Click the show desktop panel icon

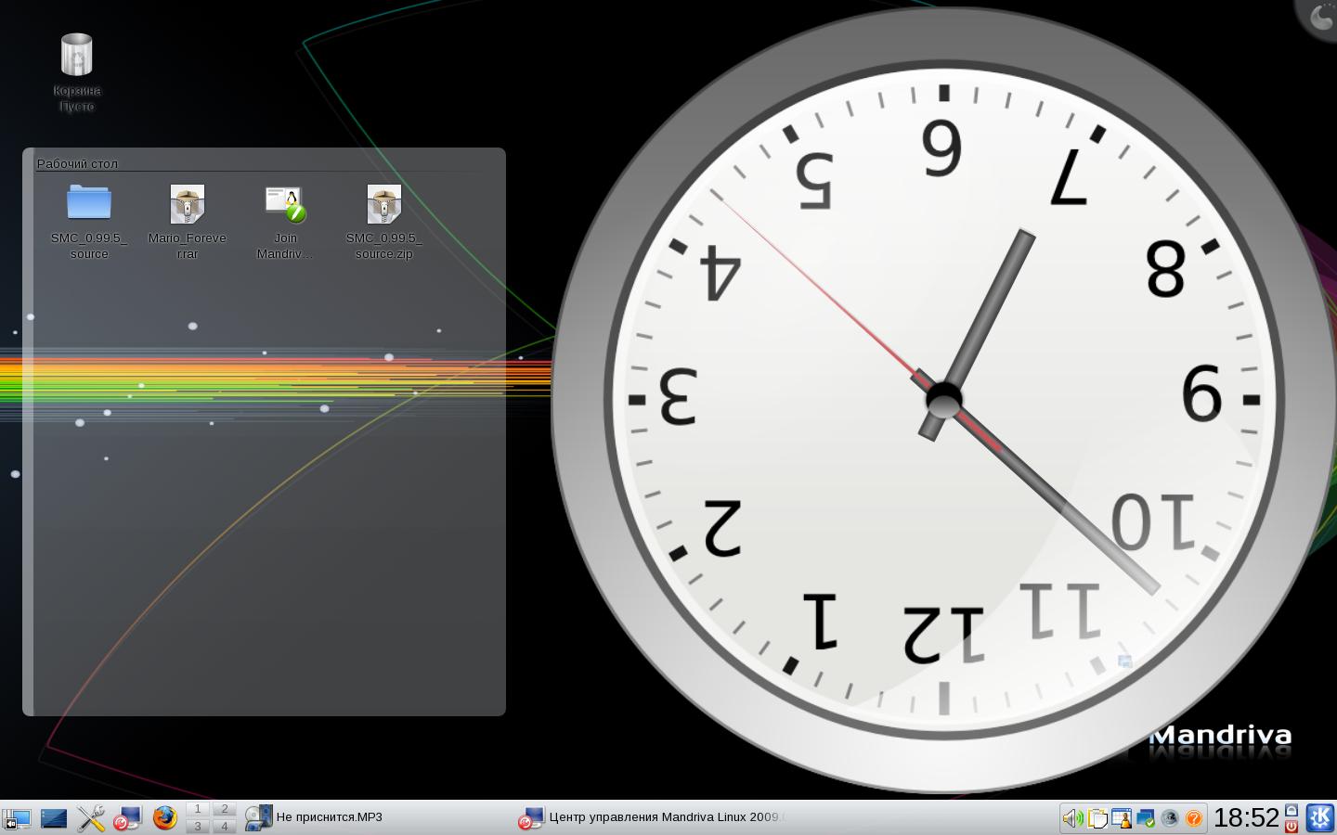point(54,818)
